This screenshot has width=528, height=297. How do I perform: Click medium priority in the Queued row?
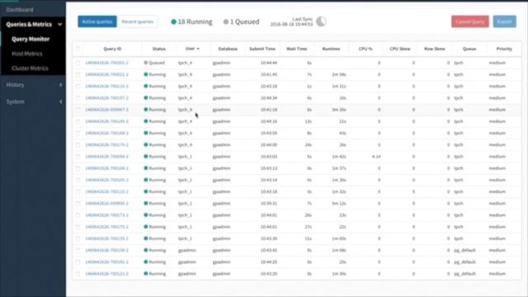coord(497,63)
